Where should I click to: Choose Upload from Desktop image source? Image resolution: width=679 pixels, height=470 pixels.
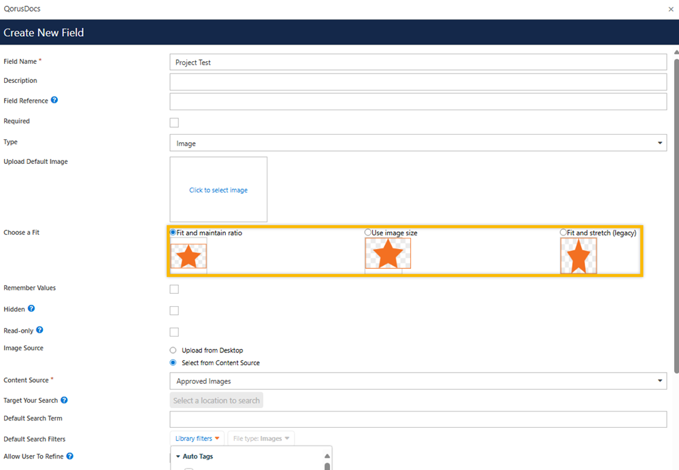[173, 350]
